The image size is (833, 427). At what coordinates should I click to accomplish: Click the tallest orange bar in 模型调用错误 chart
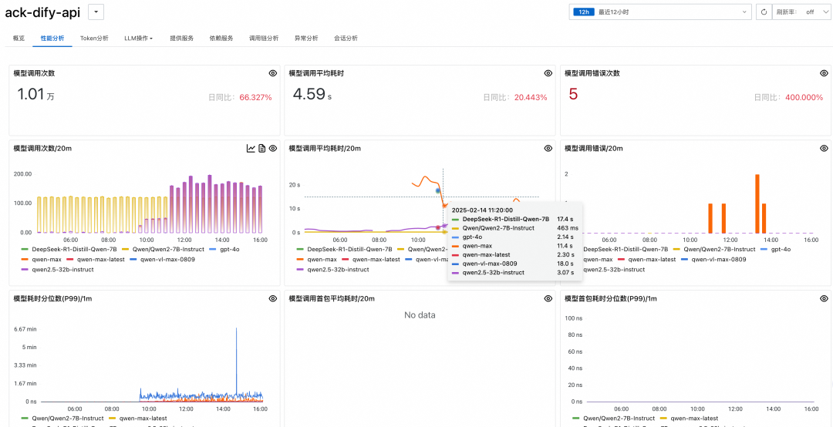coord(757,203)
